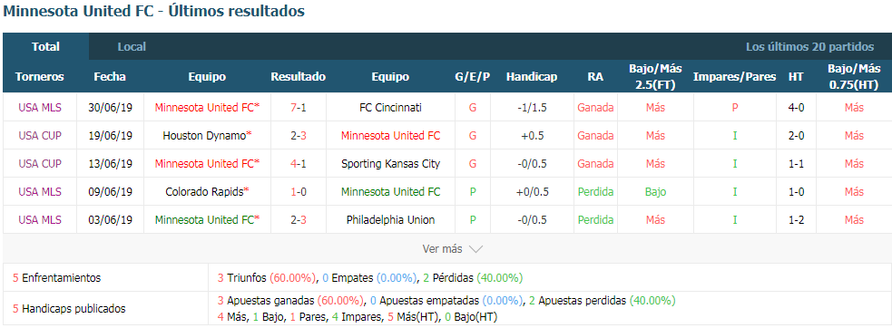
Task: Open the FC Cincinnati team link
Action: pyautogui.click(x=390, y=108)
